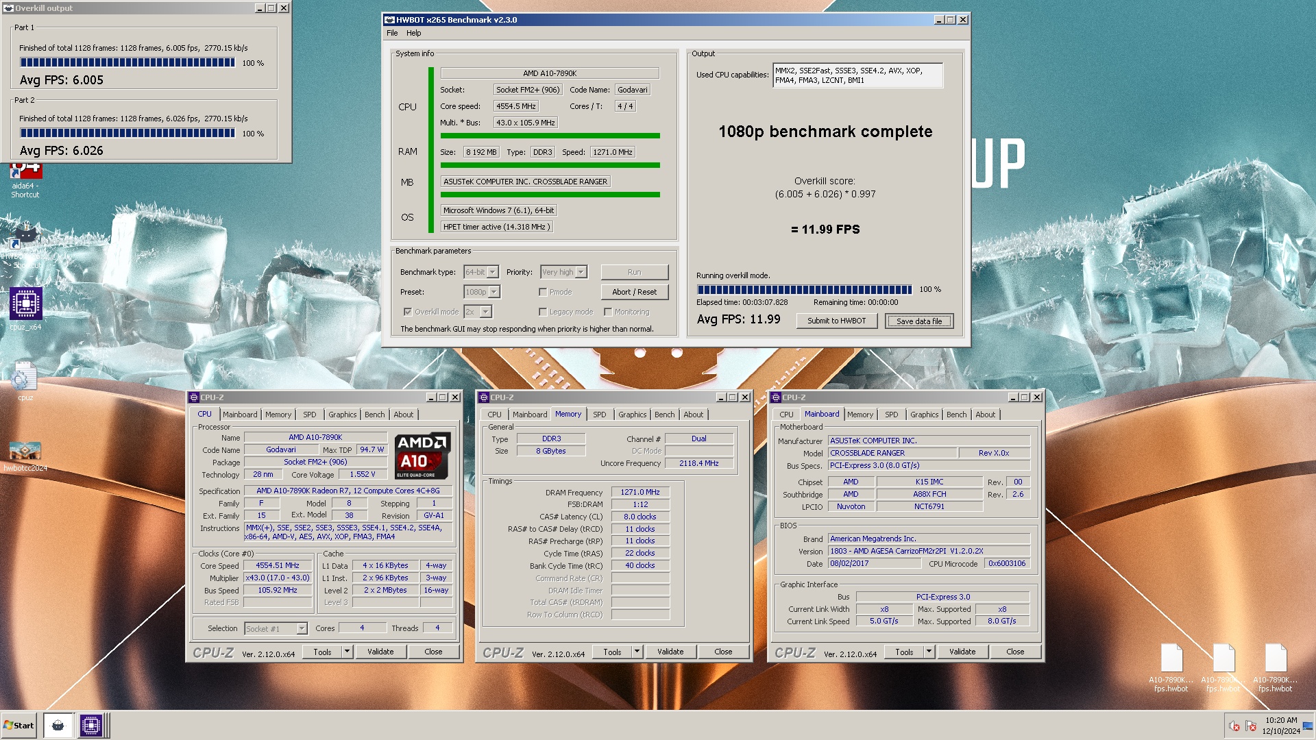Click '1271.0 MHz' DRAM Frequency value
Screen dimensions: 1316x740
pyautogui.click(x=640, y=492)
